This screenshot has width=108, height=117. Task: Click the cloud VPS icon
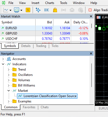pos(72,10)
